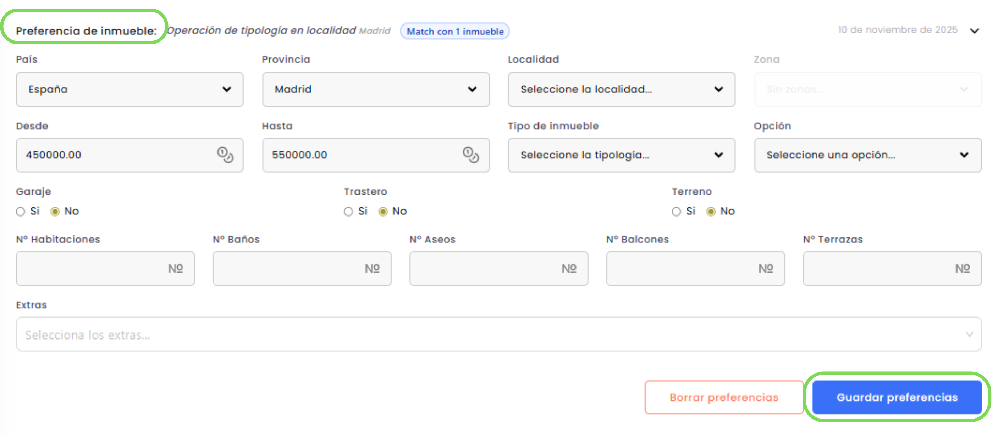Click Nº icon in Baños field
Screen dimensions: 998x443
pyautogui.click(x=372, y=269)
